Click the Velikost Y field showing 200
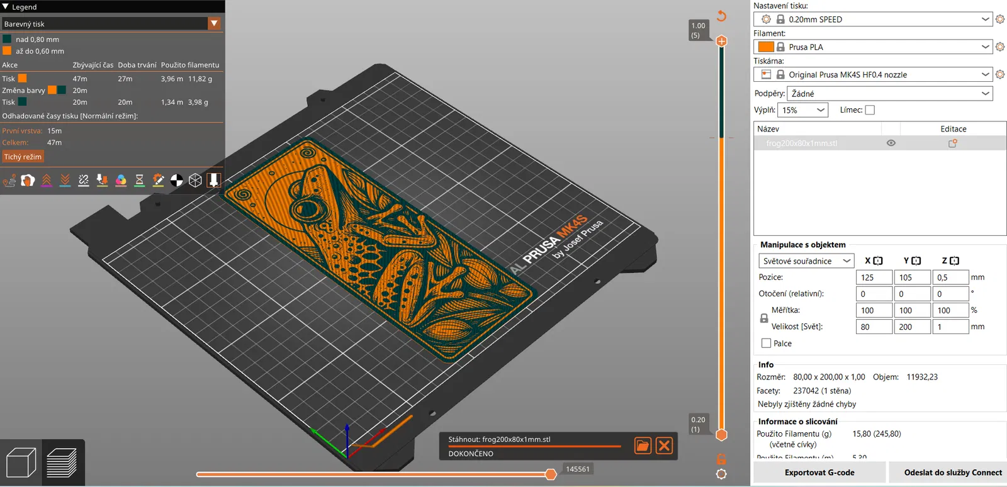The height and width of the screenshot is (487, 1007). (x=912, y=327)
